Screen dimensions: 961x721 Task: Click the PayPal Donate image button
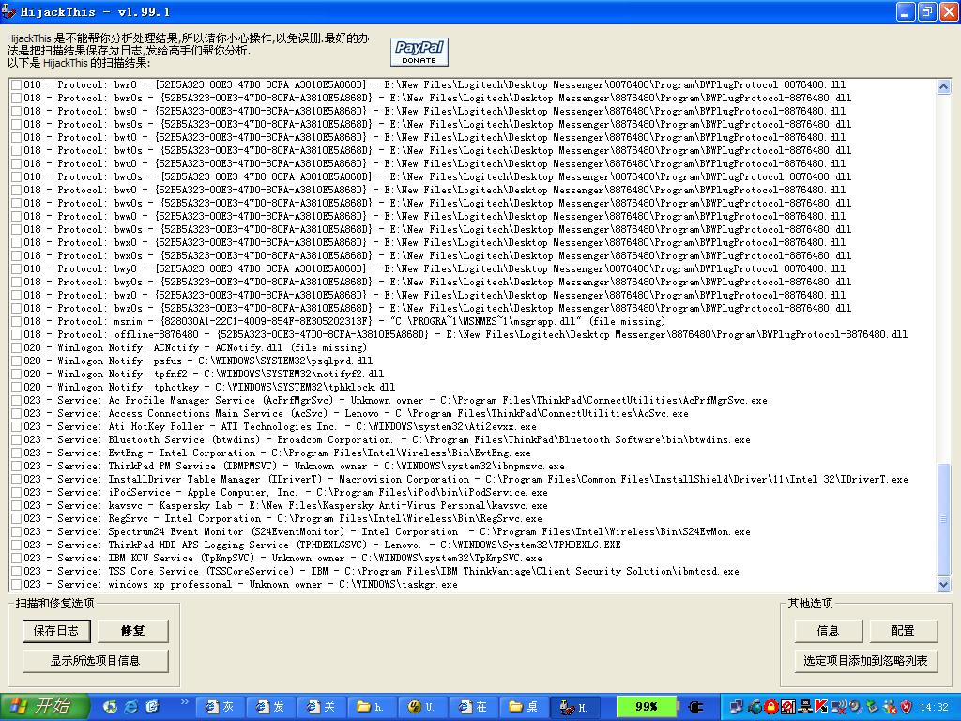(x=419, y=53)
